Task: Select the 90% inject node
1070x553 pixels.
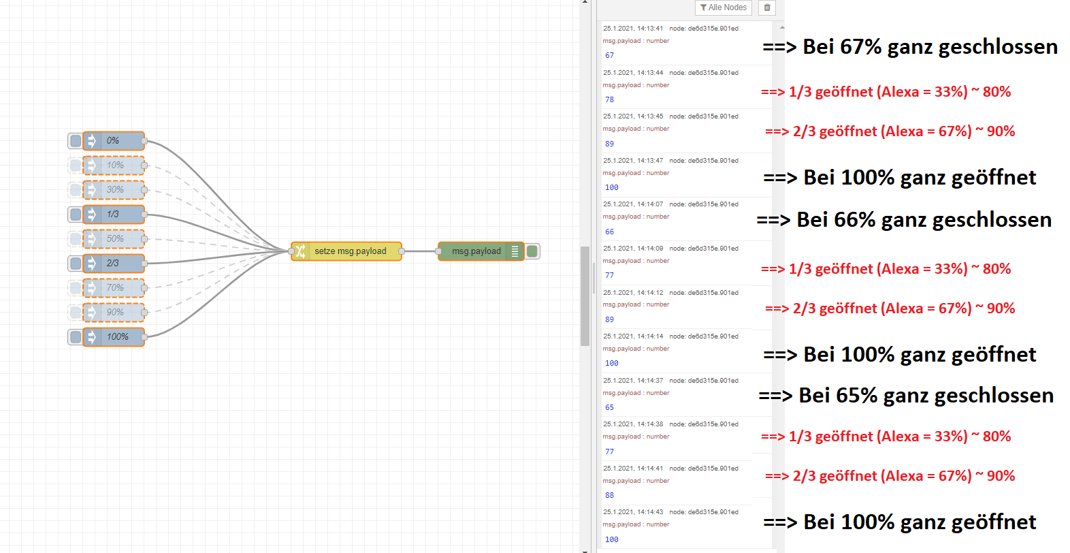Action: (x=114, y=313)
